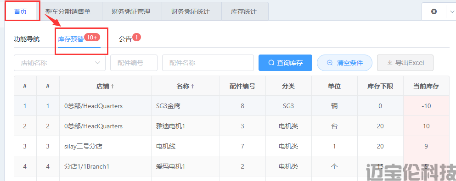Sort by the 名称 column header

186,86
